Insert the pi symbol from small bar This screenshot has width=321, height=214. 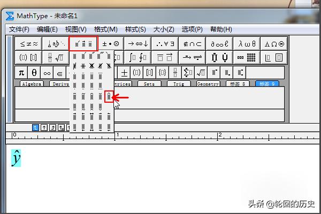coord(21,72)
